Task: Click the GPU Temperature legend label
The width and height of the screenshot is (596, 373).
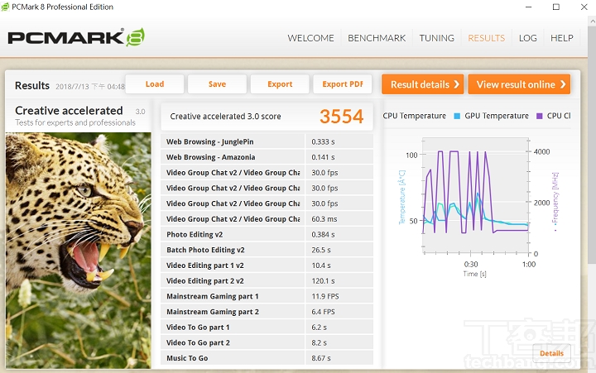Action: [x=497, y=116]
